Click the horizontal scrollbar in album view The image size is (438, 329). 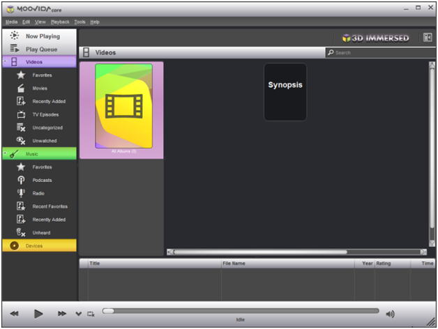pyautogui.click(x=296, y=252)
